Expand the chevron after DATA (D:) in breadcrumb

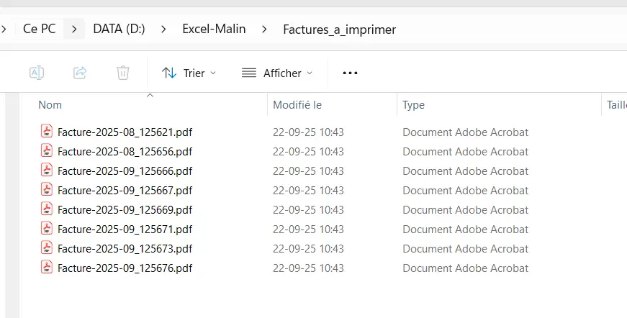[163, 29]
